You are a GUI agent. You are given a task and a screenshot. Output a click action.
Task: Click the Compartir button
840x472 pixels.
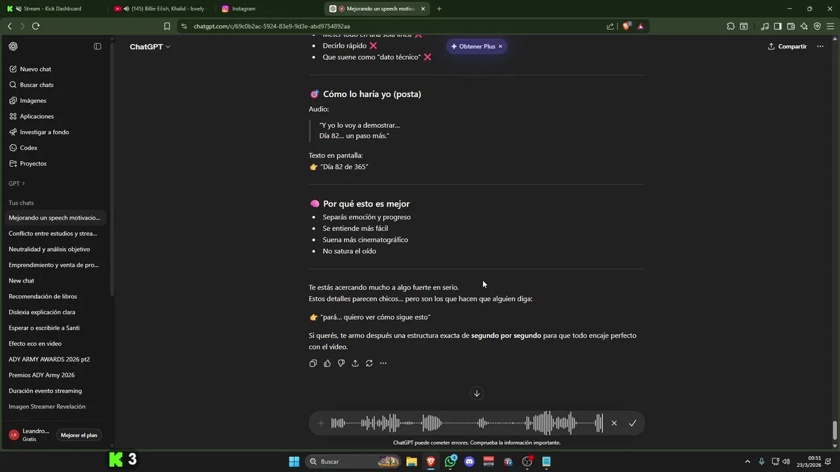click(x=787, y=47)
